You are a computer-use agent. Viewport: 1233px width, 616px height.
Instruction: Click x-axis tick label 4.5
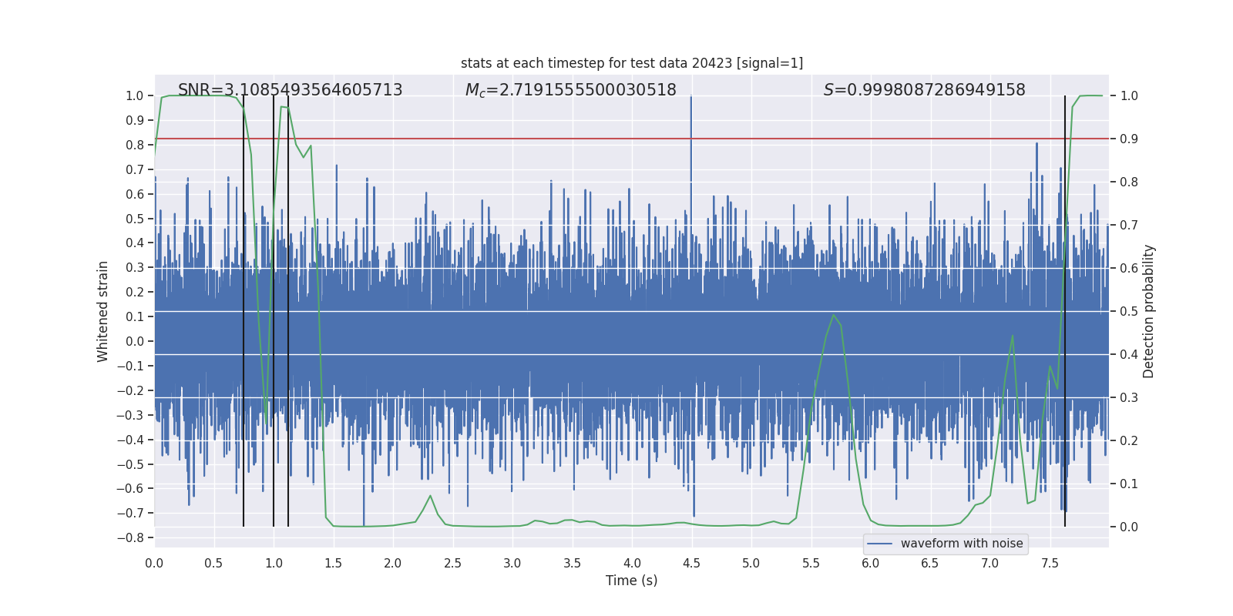(691, 564)
